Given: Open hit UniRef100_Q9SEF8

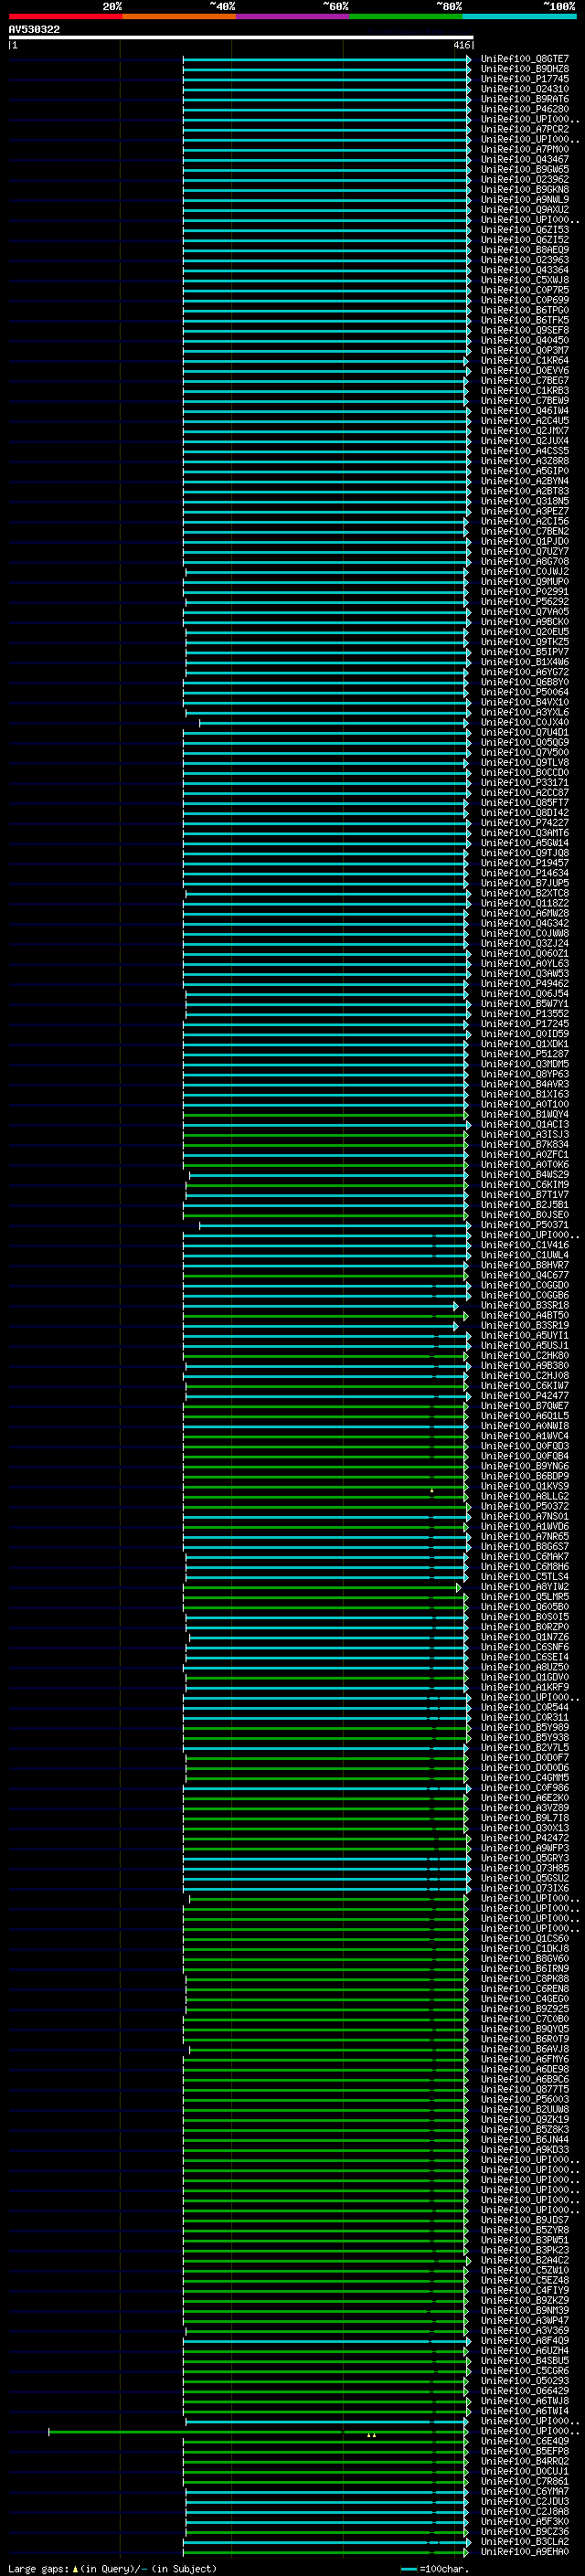Looking at the screenshot, I should 524,330.
